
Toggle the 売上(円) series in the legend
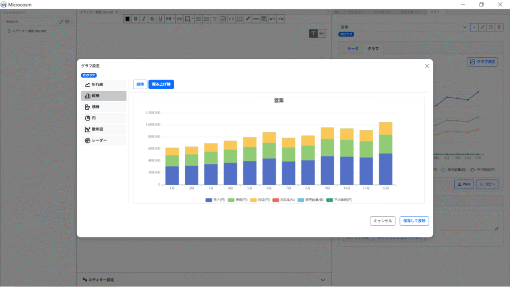point(216,200)
